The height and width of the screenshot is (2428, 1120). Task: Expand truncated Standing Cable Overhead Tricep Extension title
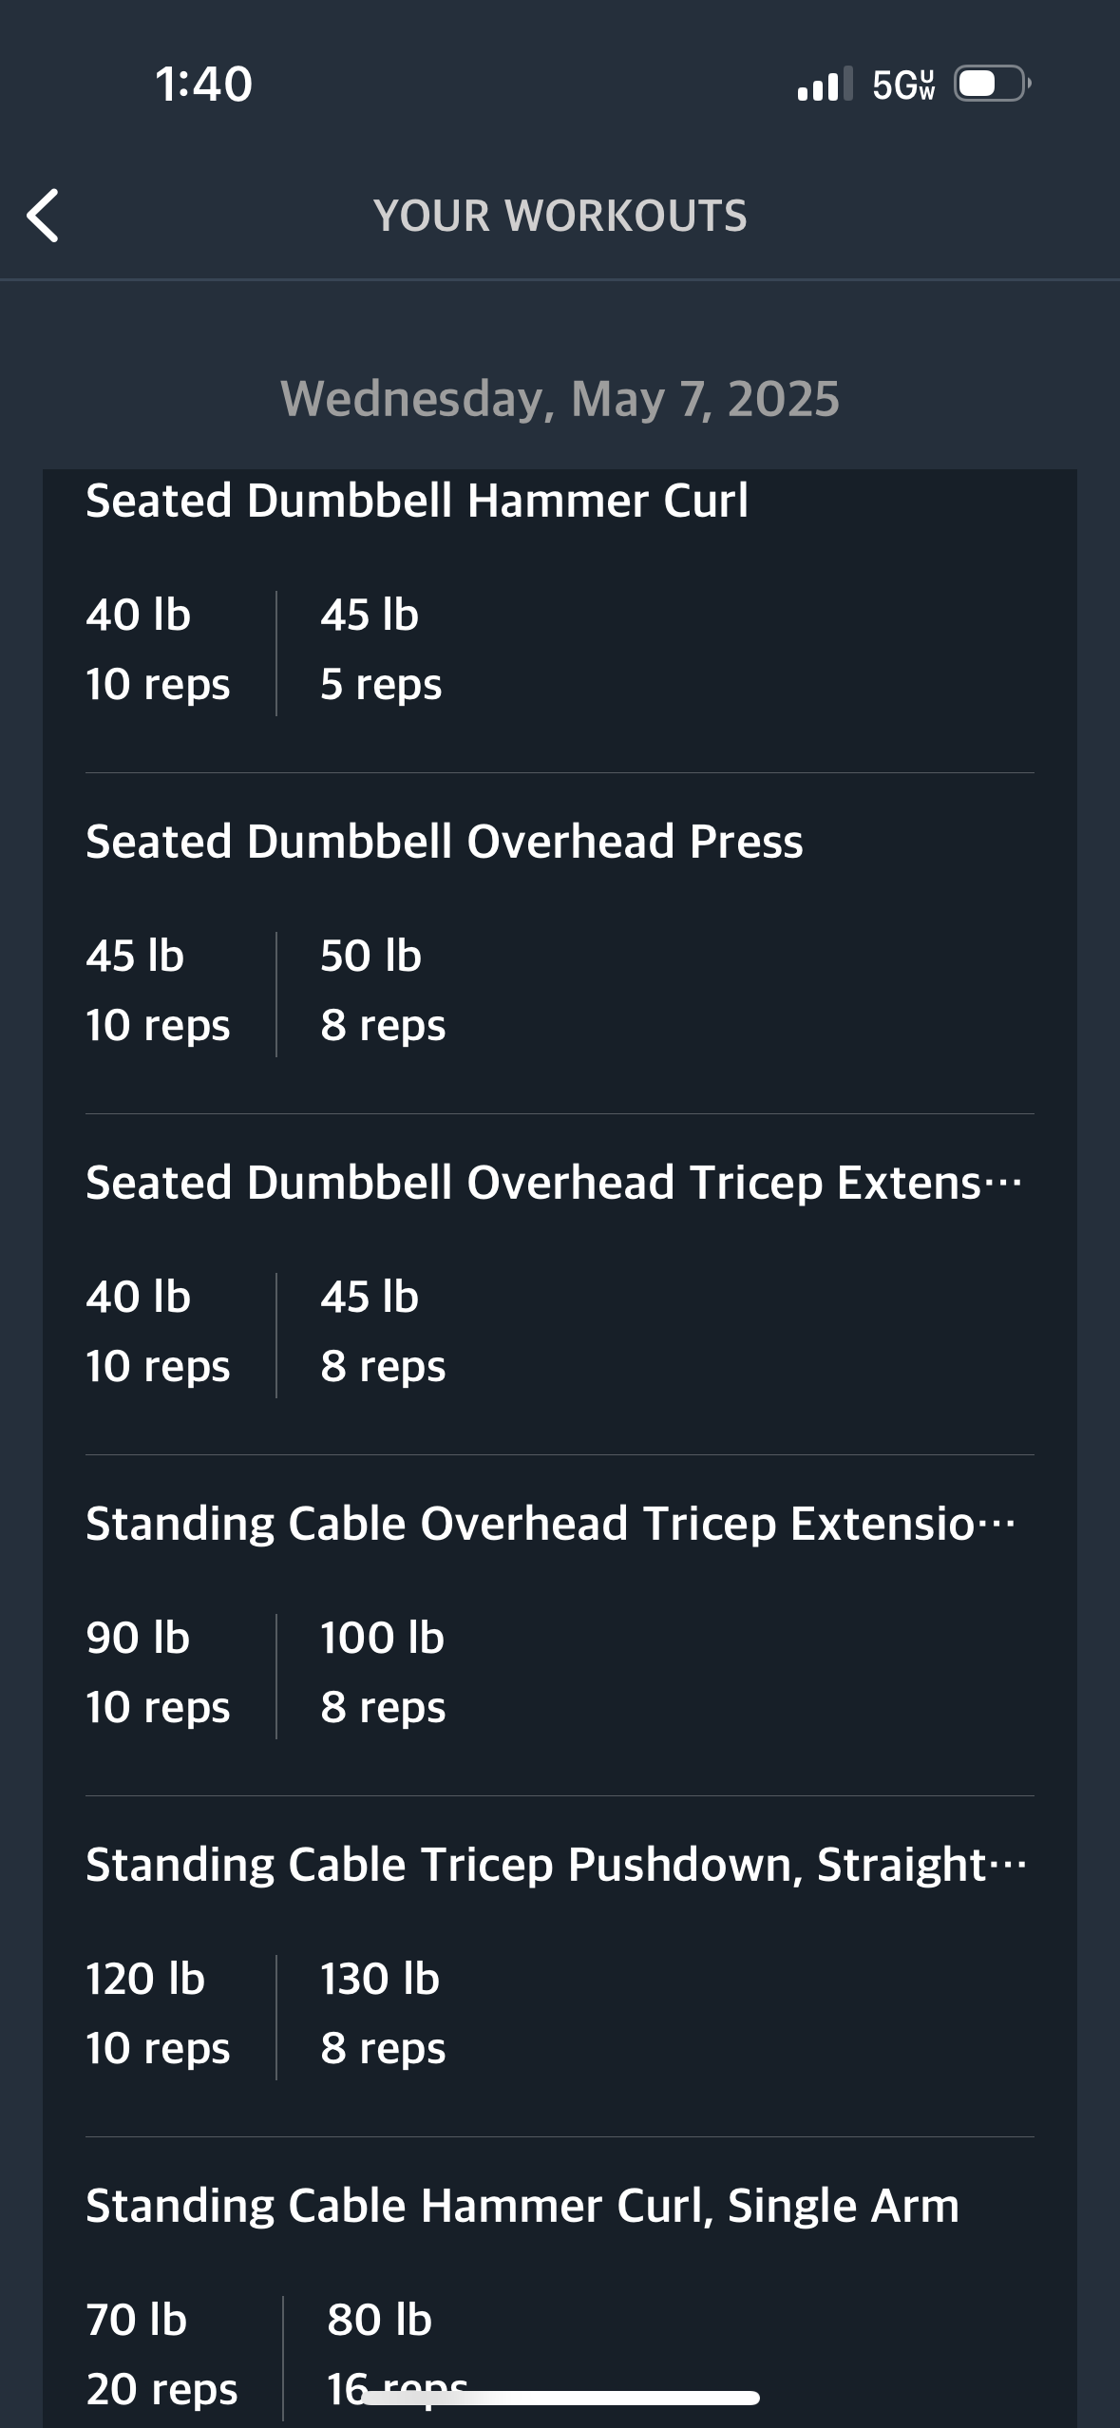point(551,1523)
